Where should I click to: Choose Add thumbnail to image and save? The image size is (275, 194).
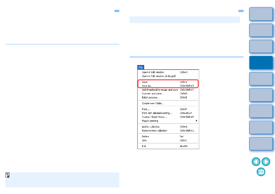point(168,90)
